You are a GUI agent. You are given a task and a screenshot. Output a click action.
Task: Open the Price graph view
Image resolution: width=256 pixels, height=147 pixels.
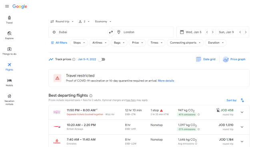[234, 60]
